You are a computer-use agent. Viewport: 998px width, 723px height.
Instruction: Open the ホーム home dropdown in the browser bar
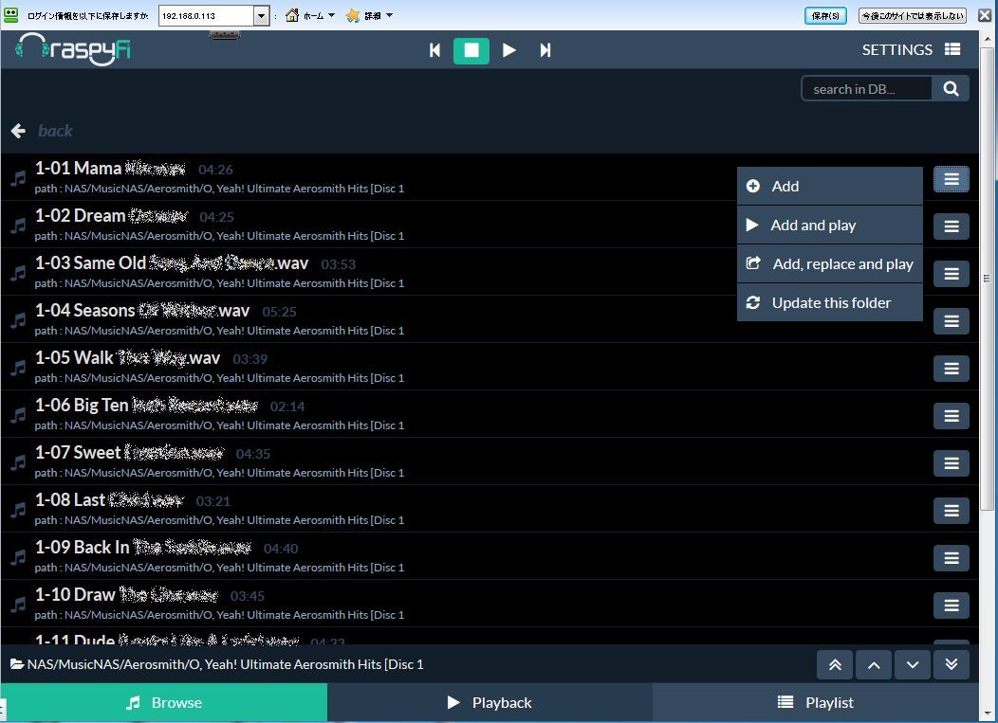coord(310,15)
